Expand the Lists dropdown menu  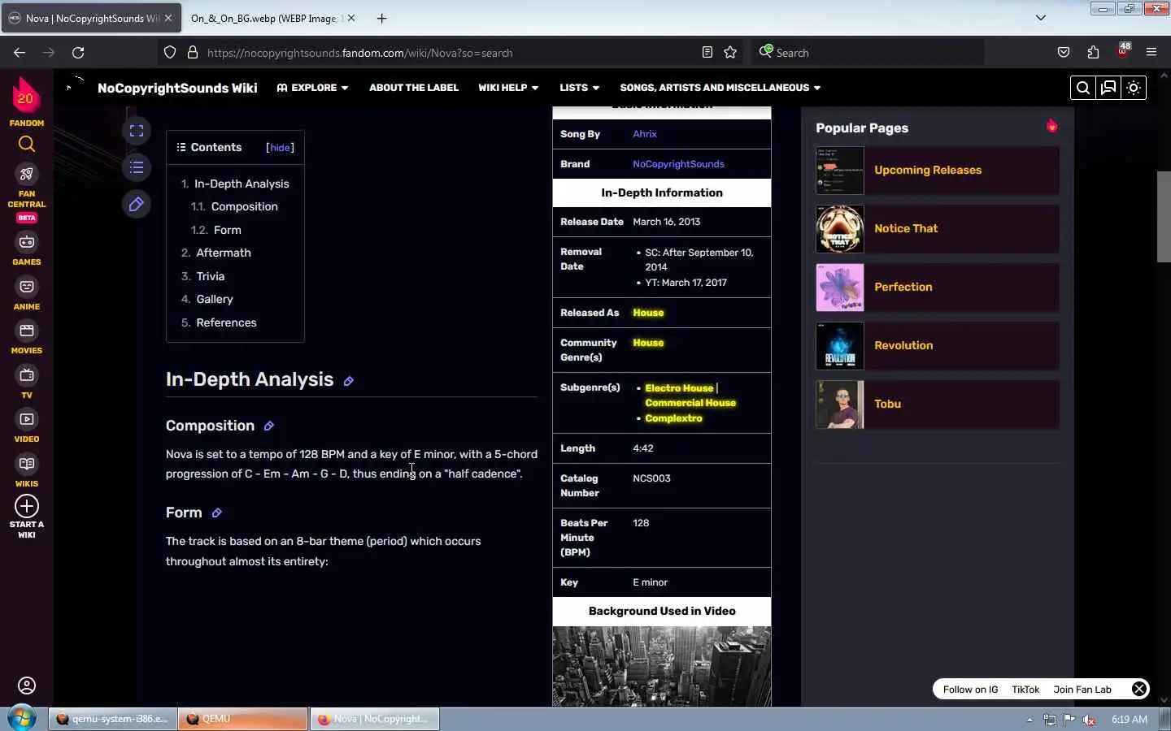[579, 88]
